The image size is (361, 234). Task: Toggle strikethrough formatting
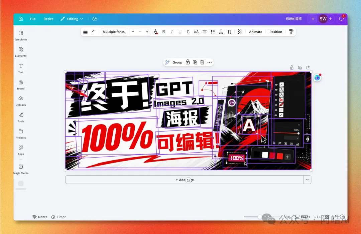click(x=188, y=32)
